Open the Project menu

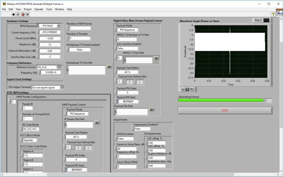click(x=27, y=9)
